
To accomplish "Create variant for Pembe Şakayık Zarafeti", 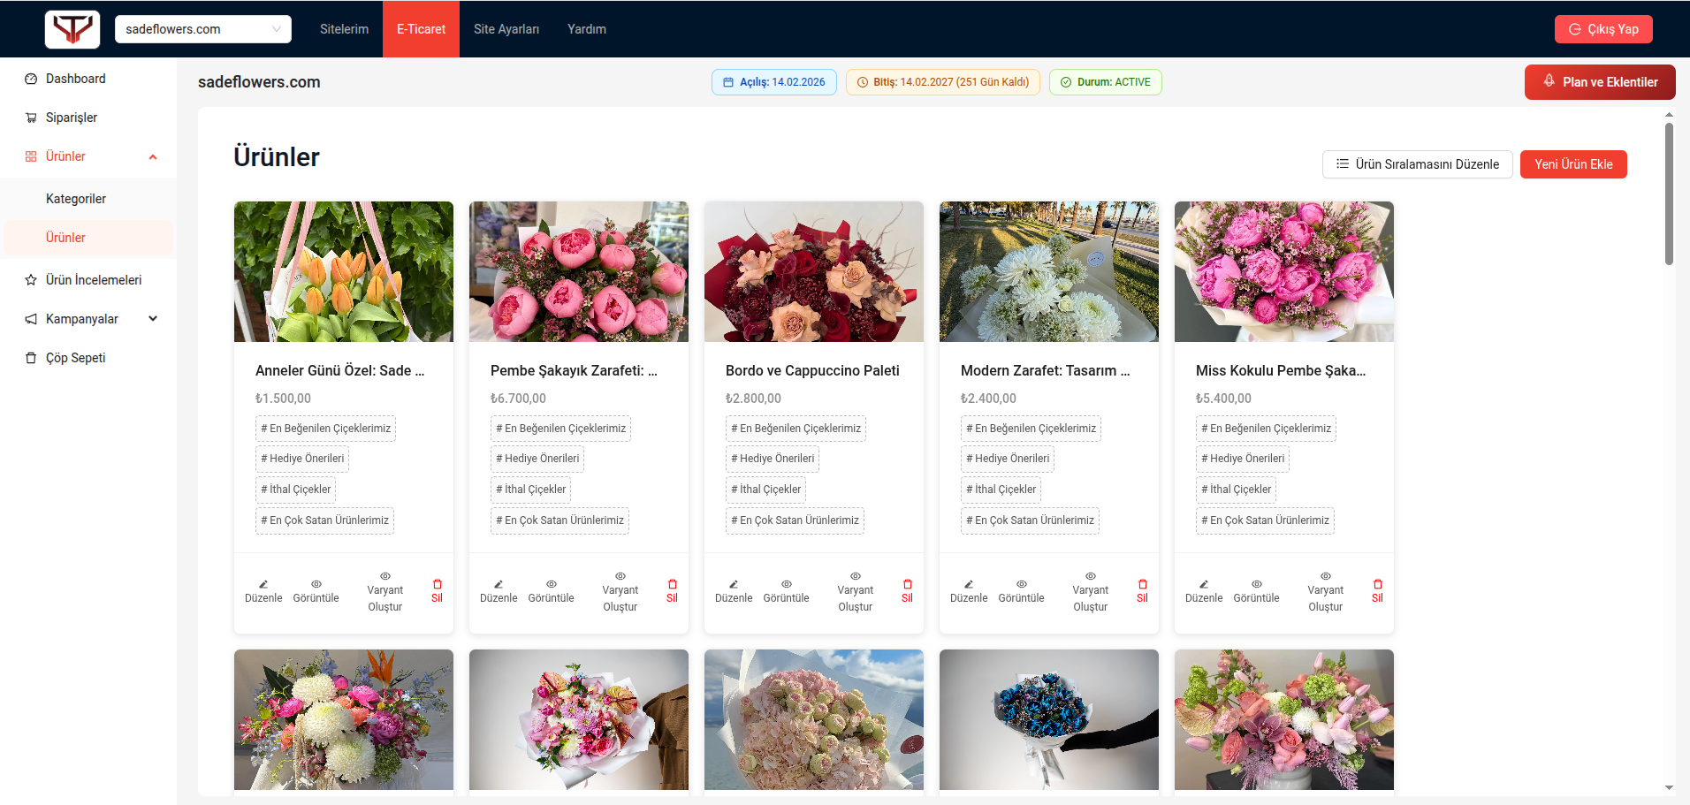I will coord(620,592).
